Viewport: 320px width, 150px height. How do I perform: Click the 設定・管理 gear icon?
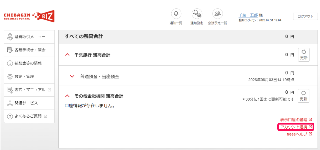[10, 76]
